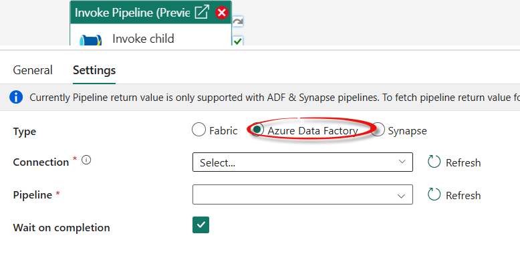Delete the Invoke Pipeline activity with the red X
520x270 pixels.
click(221, 13)
